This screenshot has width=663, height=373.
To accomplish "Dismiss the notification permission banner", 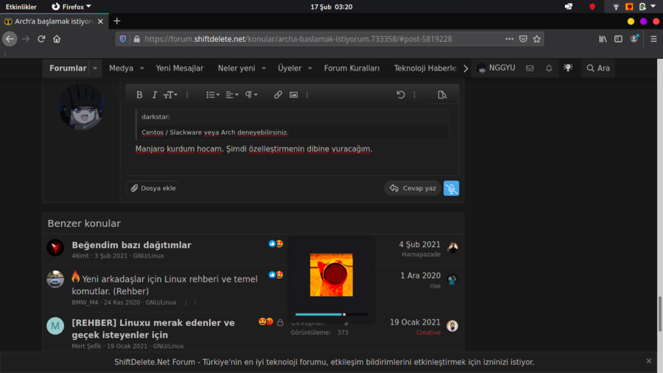I will (x=648, y=361).
